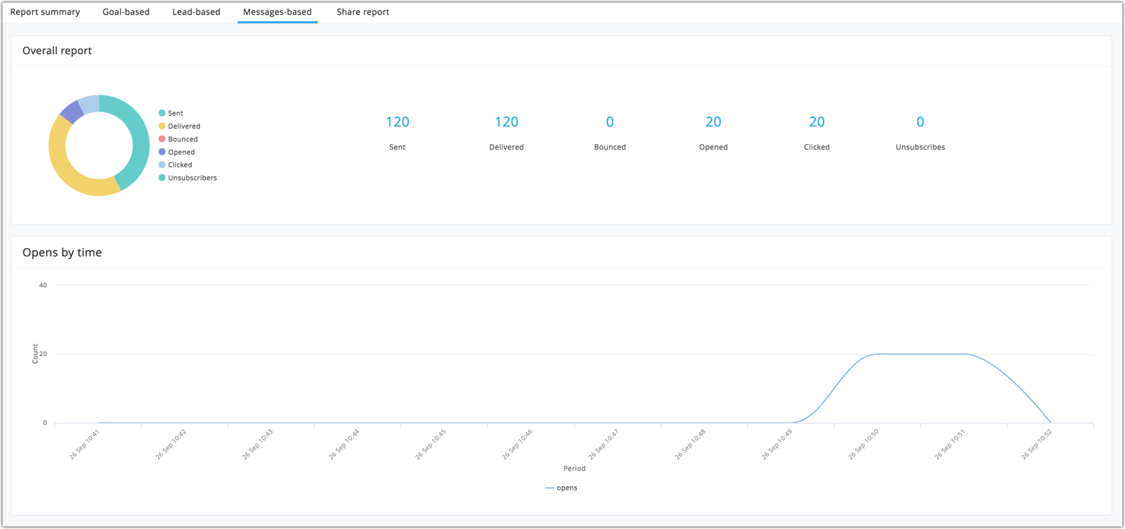Open the Report summary tab
The height and width of the screenshot is (529, 1125).
click(45, 12)
